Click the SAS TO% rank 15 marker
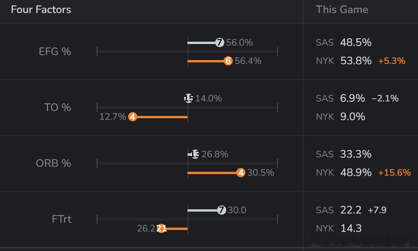Viewport: 418px width, 251px height. click(x=189, y=98)
